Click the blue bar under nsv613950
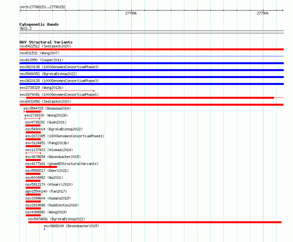This screenshot has height=242, width=293. (x=151, y=63)
